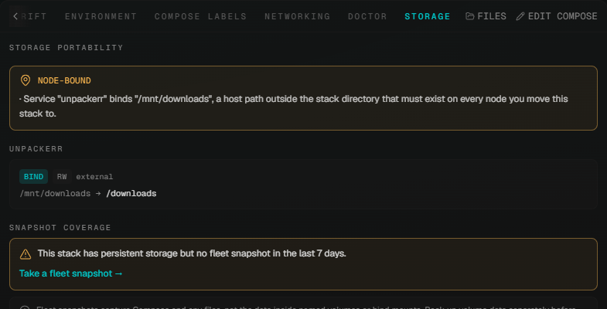
Task: Click the BIND badge on unpackerr mount
Action: (34, 177)
